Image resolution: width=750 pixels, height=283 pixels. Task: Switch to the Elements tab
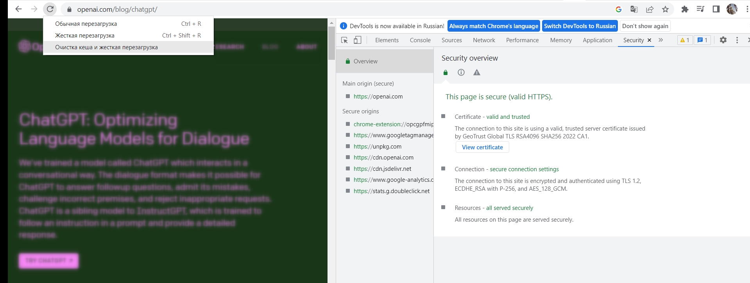tap(387, 40)
